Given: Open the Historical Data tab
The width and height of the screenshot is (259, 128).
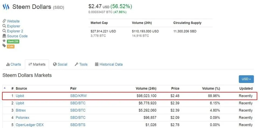Looking at the screenshot, I should point(109,64).
